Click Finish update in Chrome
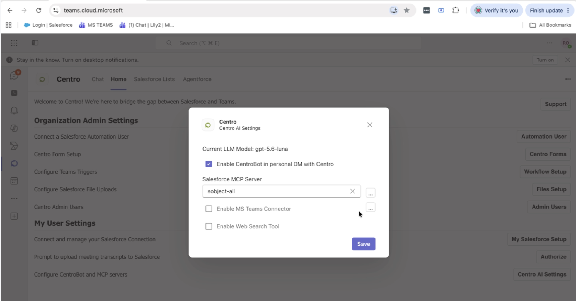 tap(546, 10)
